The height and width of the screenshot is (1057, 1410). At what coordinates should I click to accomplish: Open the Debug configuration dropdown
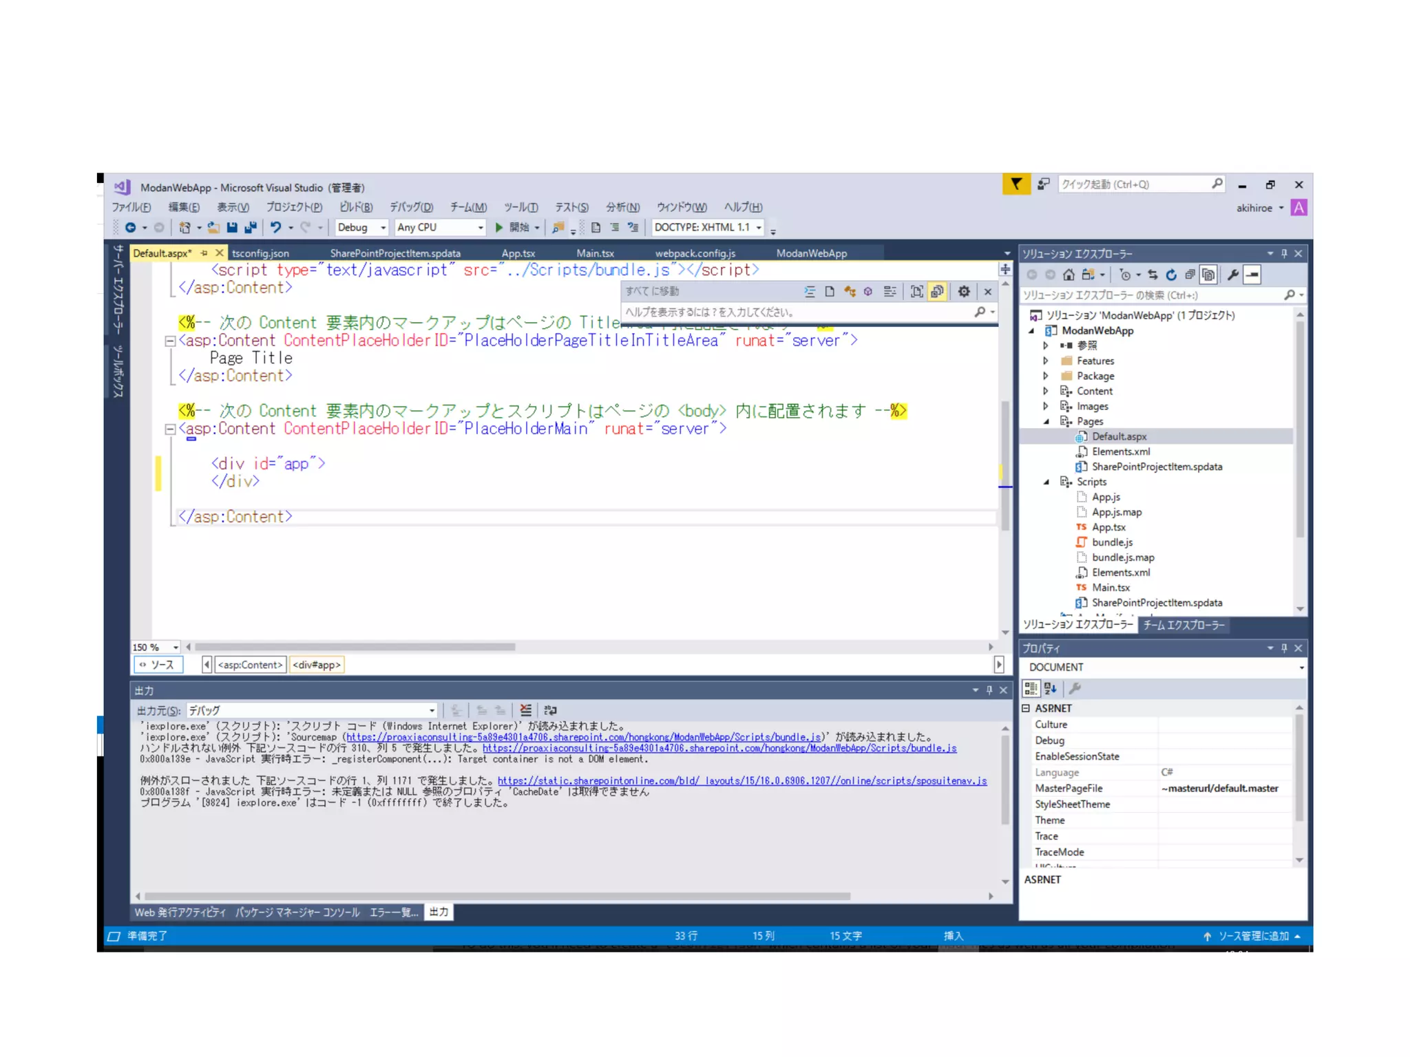coord(383,228)
